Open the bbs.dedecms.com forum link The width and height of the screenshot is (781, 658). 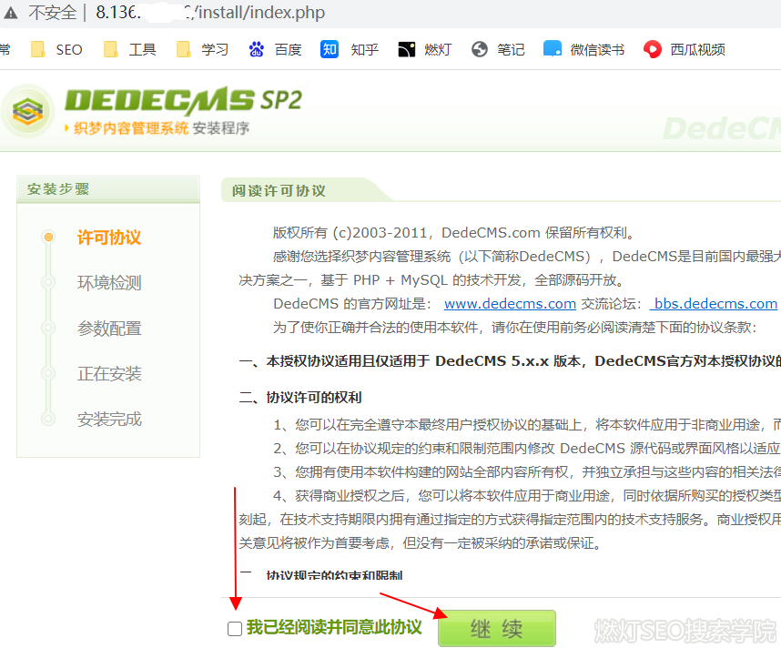click(x=715, y=304)
